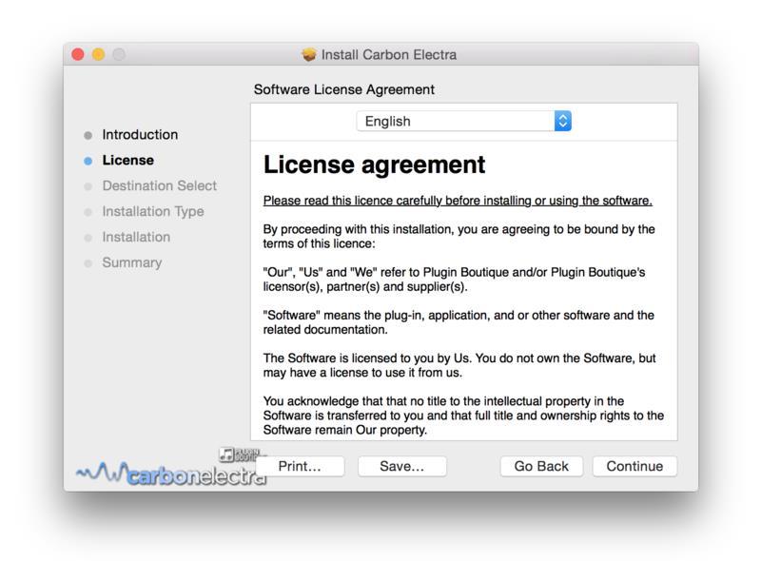Select the License step in the sidebar
Image resolution: width=761 pixels, height=561 pixels.
(x=128, y=160)
